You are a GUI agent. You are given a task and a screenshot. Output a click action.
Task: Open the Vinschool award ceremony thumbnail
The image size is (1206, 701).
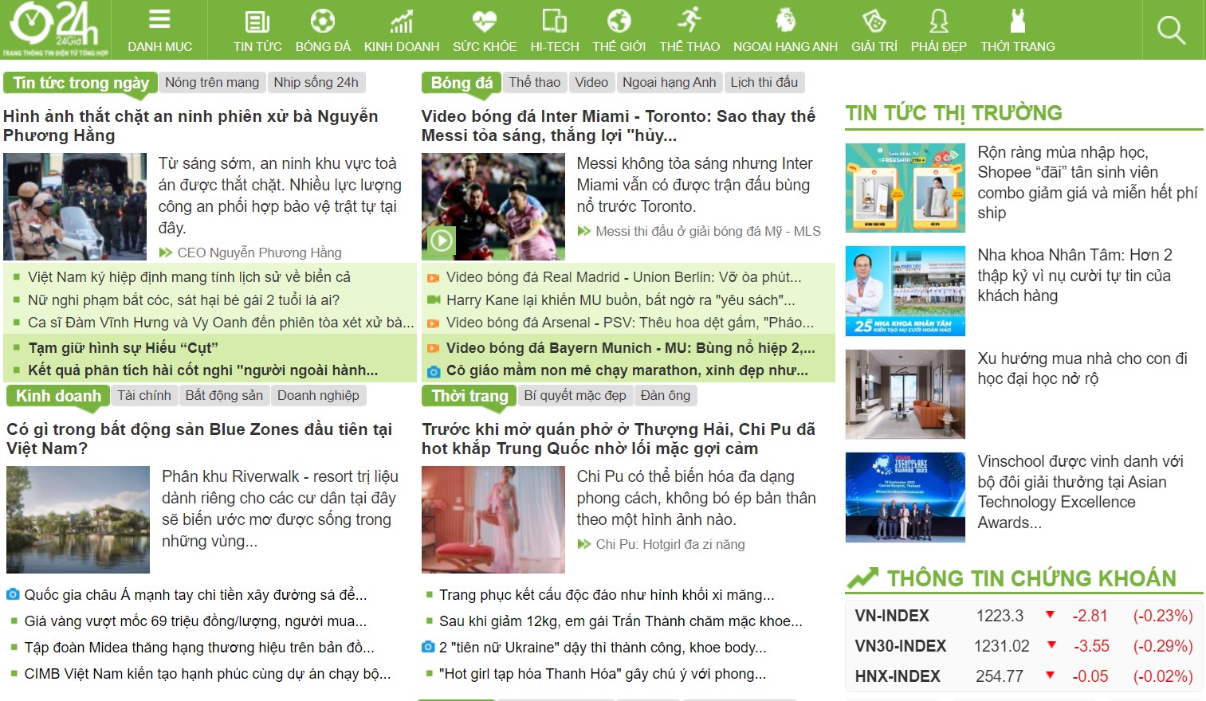click(905, 498)
